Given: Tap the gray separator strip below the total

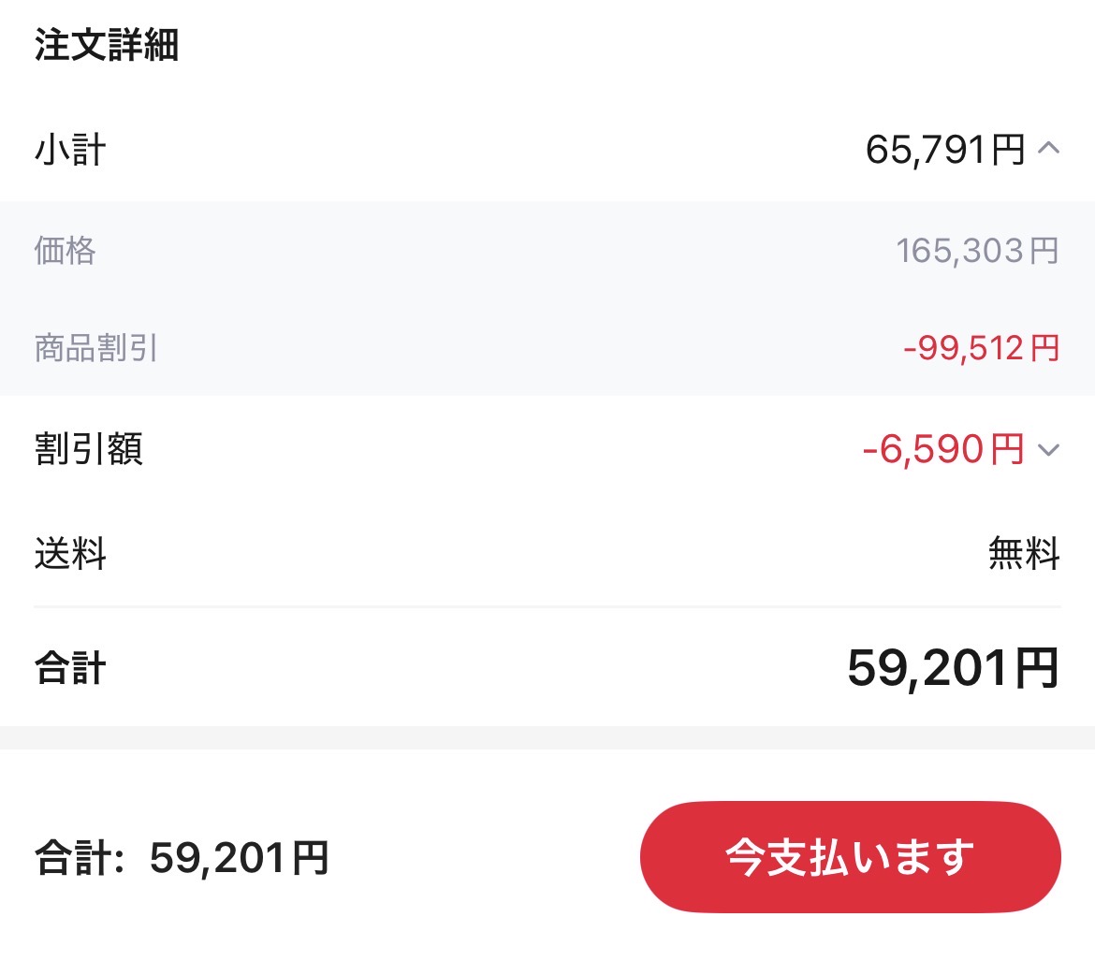Looking at the screenshot, I should click(547, 737).
